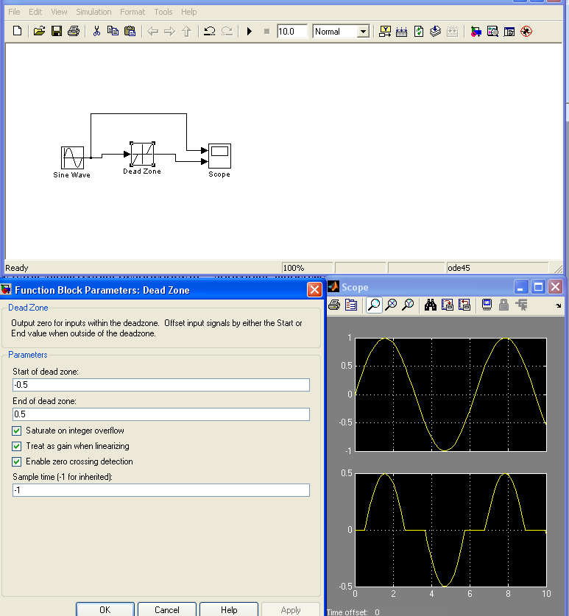Image resolution: width=569 pixels, height=616 pixels.
Task: Open the File menu
Action: (14, 12)
